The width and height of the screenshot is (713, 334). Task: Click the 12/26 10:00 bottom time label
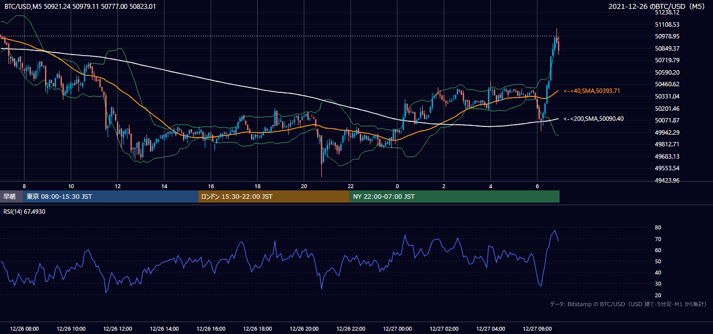click(71, 329)
